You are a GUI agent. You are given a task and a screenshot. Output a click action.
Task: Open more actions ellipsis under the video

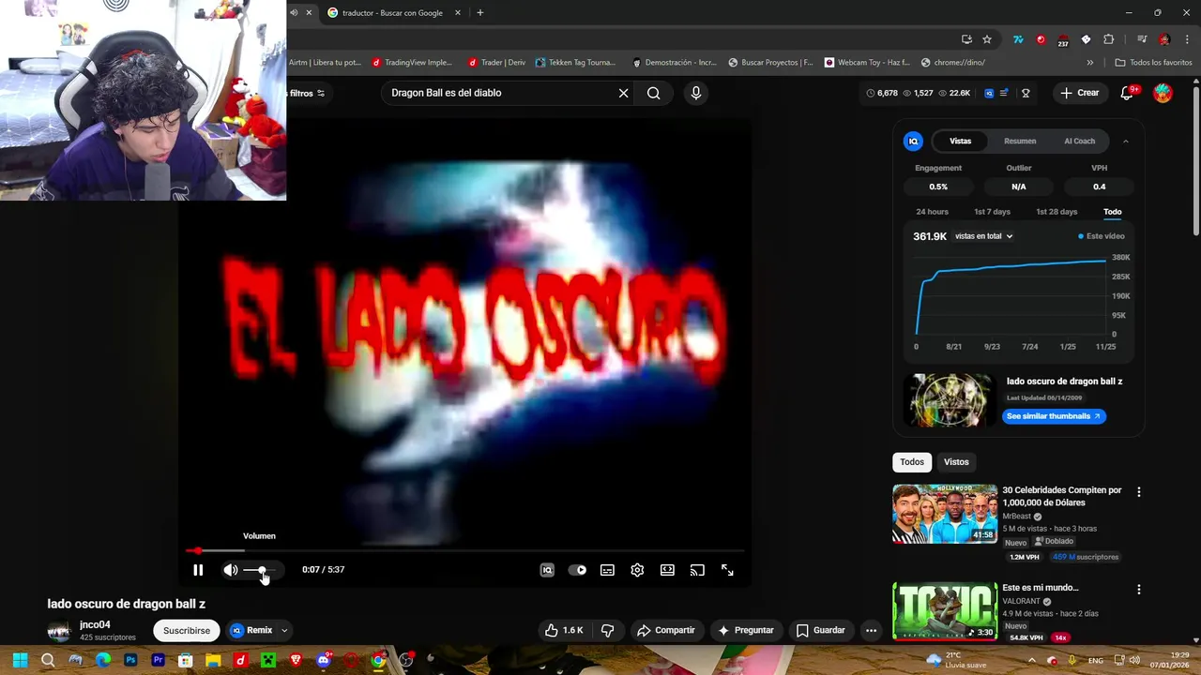(871, 630)
